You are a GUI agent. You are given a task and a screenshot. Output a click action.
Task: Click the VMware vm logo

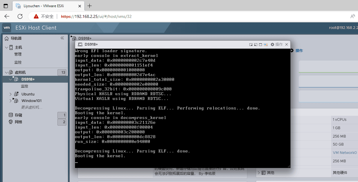(x=7, y=28)
